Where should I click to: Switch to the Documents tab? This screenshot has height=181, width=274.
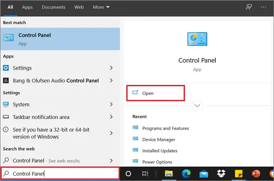point(54,7)
